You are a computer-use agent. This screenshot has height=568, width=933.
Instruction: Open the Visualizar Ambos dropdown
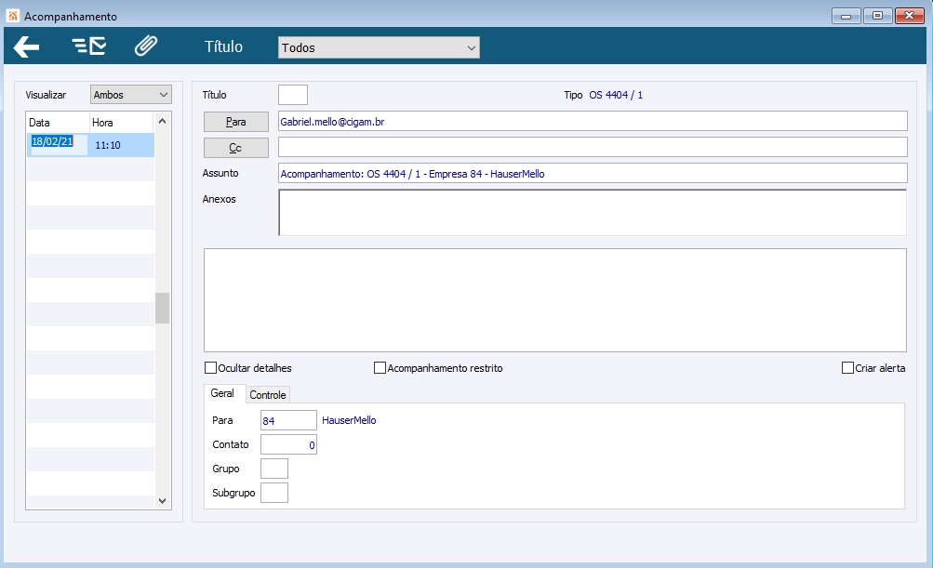pos(131,95)
